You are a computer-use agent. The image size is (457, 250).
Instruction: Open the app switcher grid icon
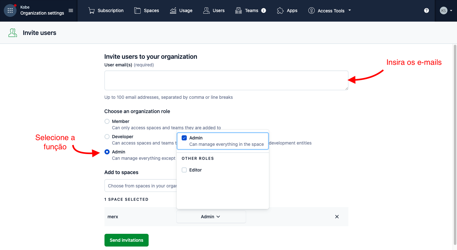[10, 10]
